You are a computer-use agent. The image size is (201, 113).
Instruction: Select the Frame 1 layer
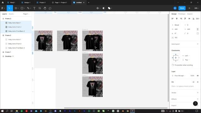(x=16, y=52)
